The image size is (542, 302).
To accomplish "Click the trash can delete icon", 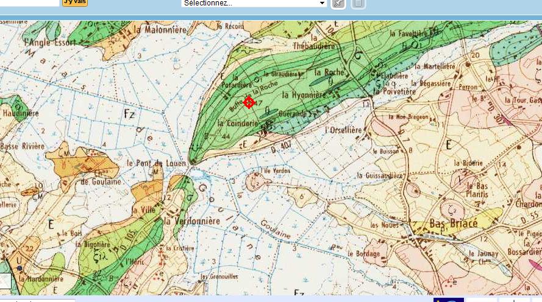I will coord(358,4).
